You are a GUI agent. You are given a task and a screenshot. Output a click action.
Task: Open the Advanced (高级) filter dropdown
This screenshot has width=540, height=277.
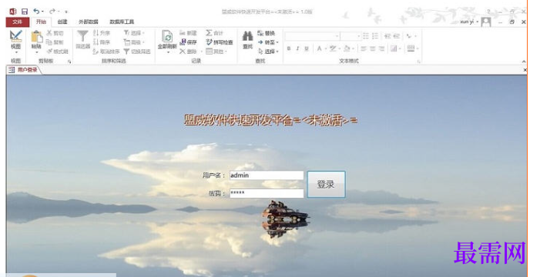(134, 42)
